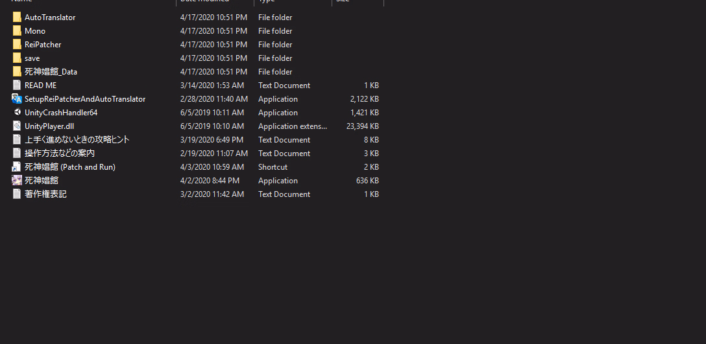Image resolution: width=706 pixels, height=344 pixels.
Task: Click the Shortcut type cell
Action: click(273, 167)
